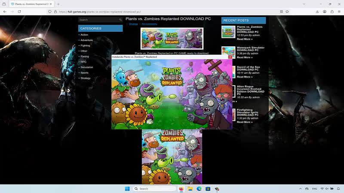This screenshot has height=193, width=344.
Task: Click Read More under Firefighting Simulator Ignite
Action: tap(245, 122)
